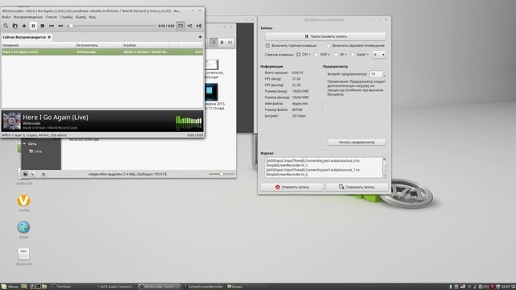Switch file manager to list view
Viewport: 516px width, 290px height.
coord(223,43)
